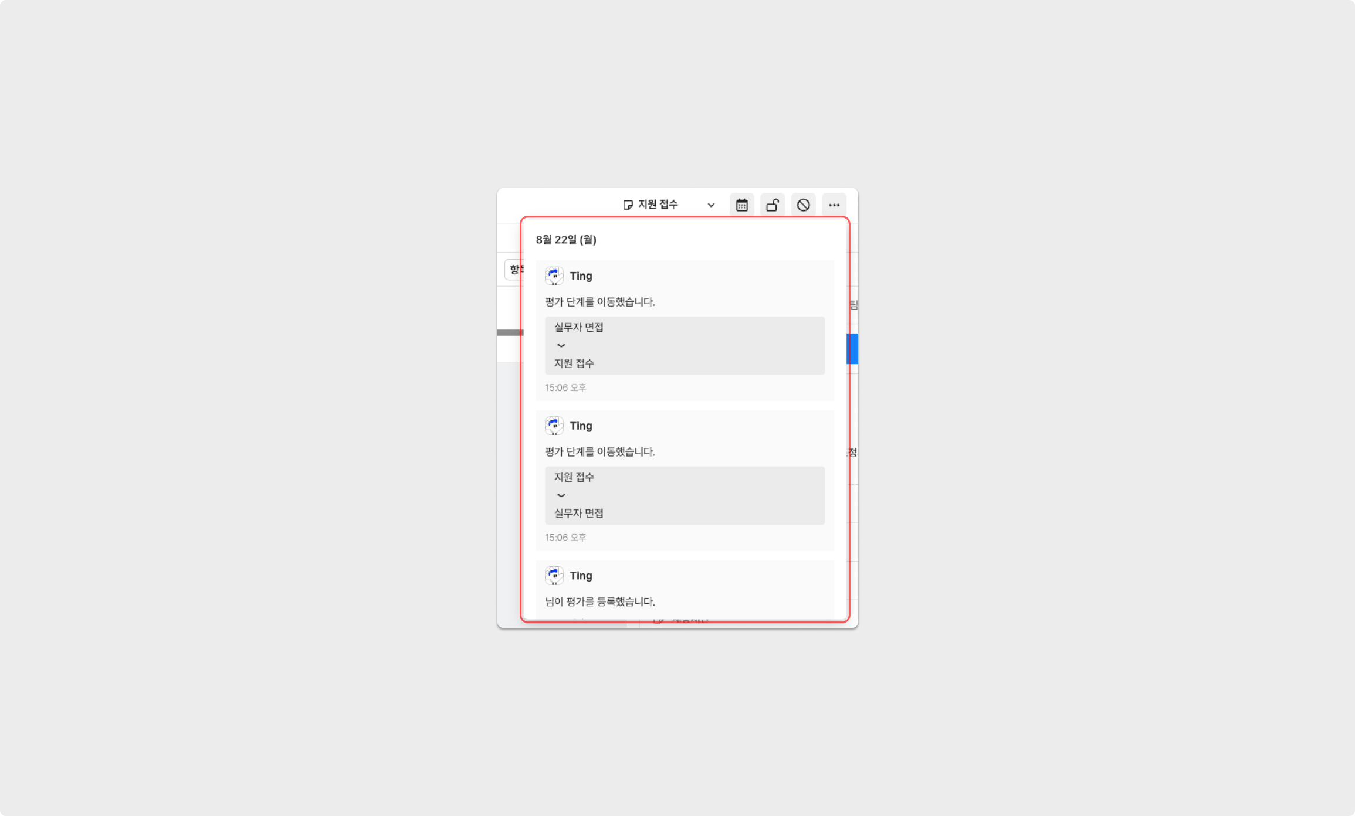Select 실무자 면접 in the second stage-change box
The width and height of the screenshot is (1355, 816).
pos(578,513)
